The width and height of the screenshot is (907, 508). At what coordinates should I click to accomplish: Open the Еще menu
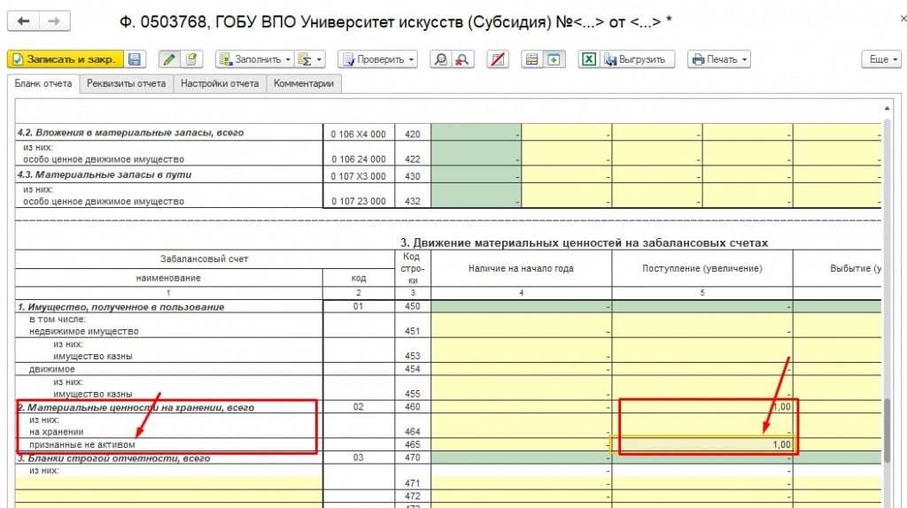pyautogui.click(x=880, y=59)
